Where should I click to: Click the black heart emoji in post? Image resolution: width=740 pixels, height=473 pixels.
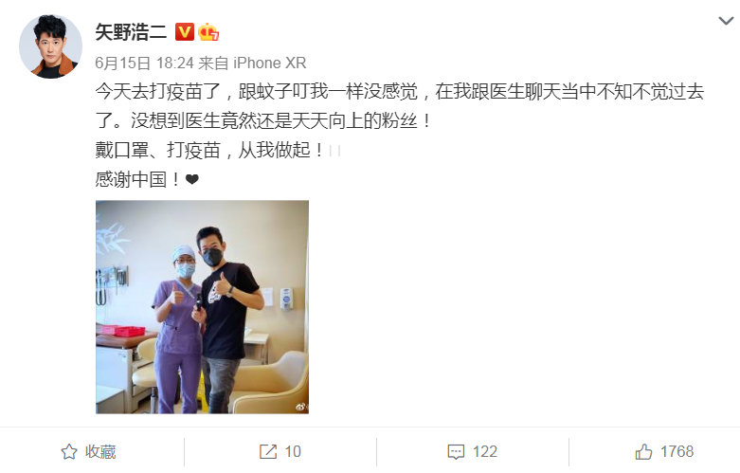point(192,179)
